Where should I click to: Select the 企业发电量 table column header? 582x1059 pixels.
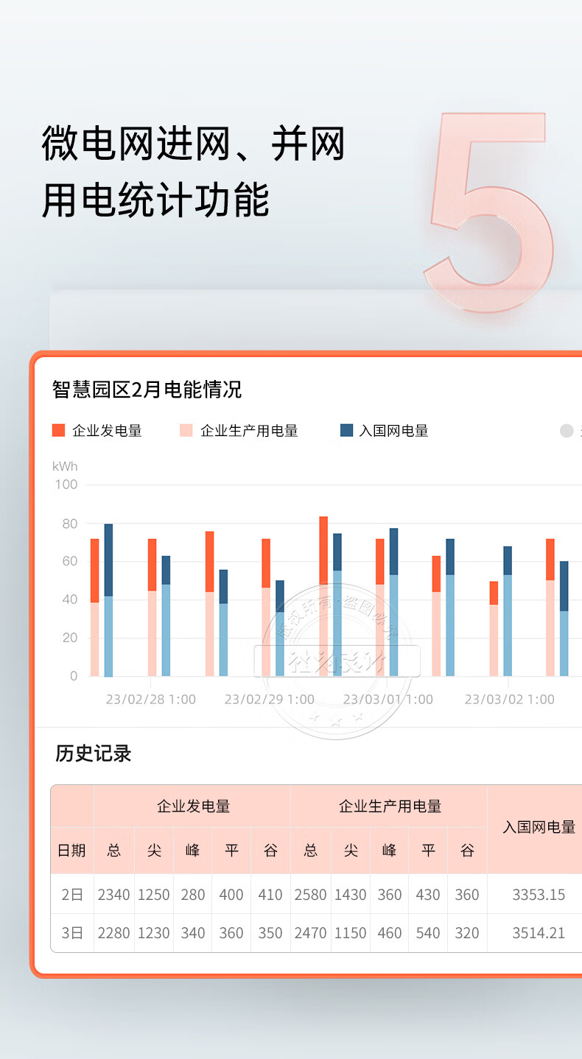tap(193, 806)
